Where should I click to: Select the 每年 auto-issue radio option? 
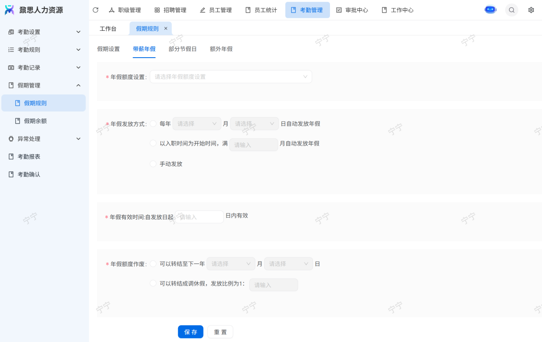coord(153,124)
